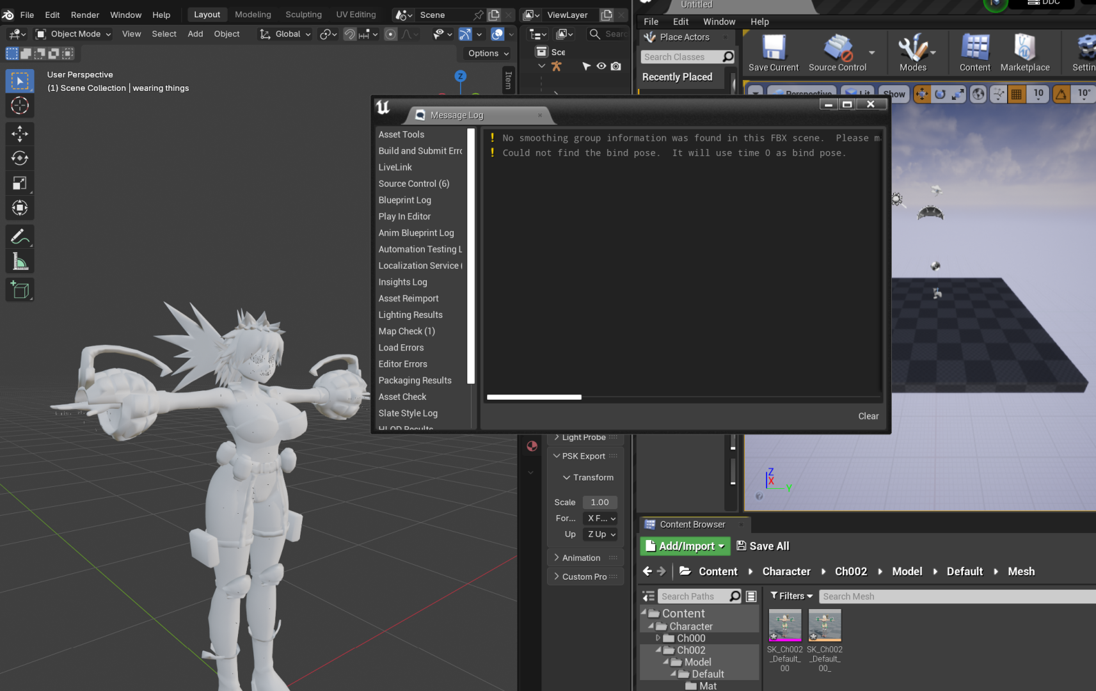
Task: Switch to the Modeling workspace tab
Action: [x=253, y=14]
